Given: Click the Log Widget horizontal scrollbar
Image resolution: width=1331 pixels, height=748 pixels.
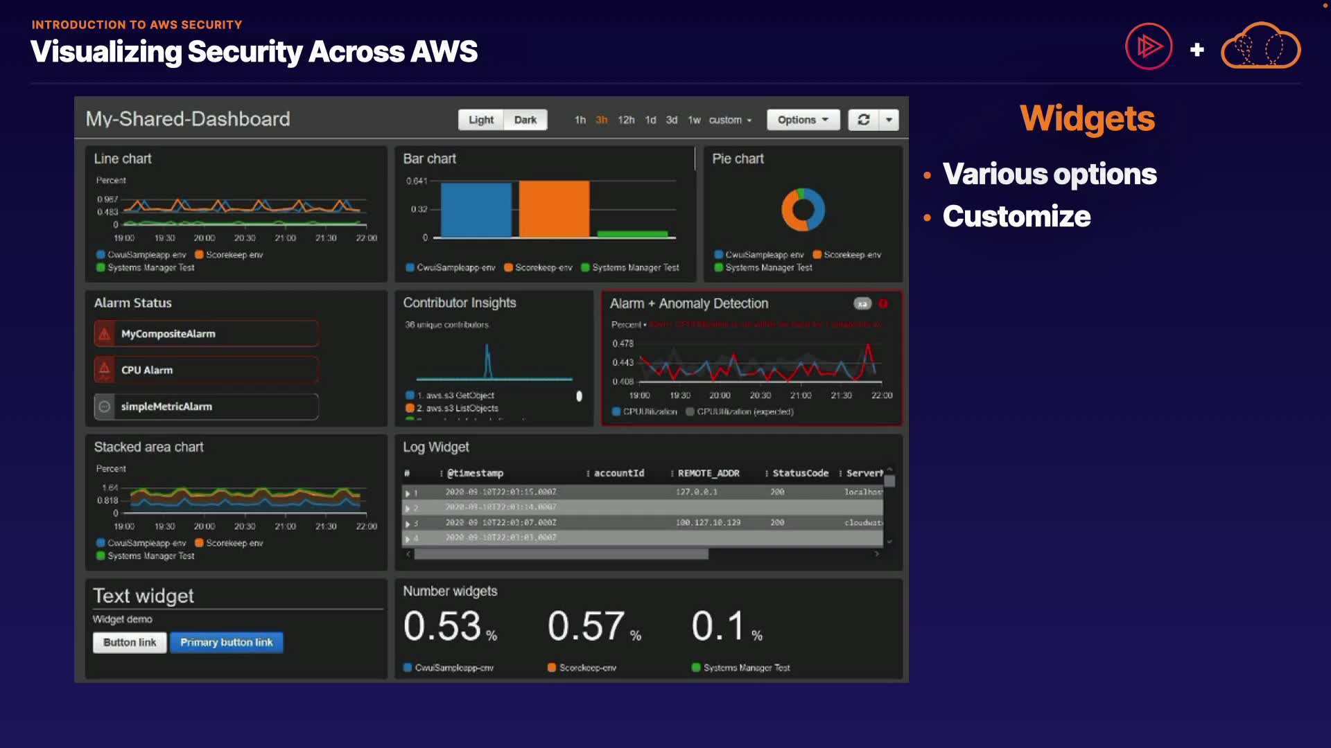Looking at the screenshot, I should click(561, 554).
